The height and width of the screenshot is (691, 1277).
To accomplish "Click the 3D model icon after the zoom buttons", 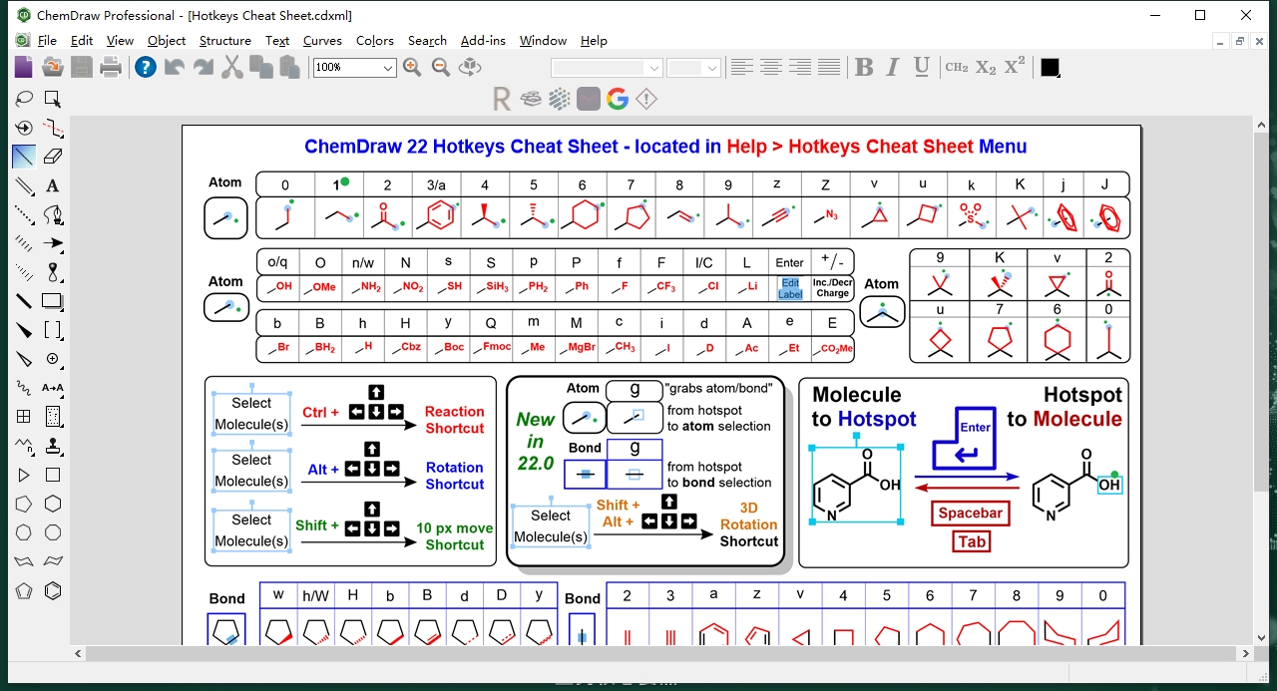I will 470,67.
